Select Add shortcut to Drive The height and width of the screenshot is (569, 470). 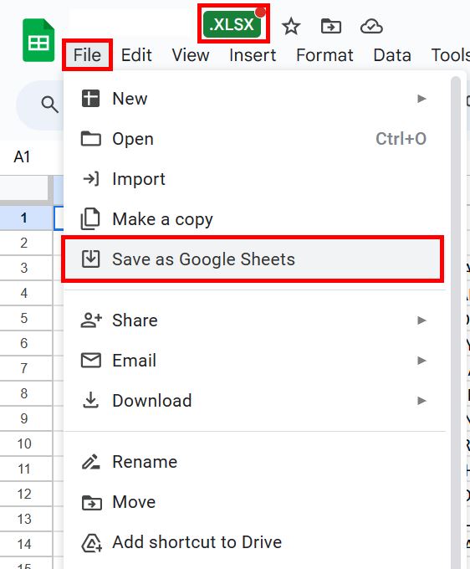point(254,542)
